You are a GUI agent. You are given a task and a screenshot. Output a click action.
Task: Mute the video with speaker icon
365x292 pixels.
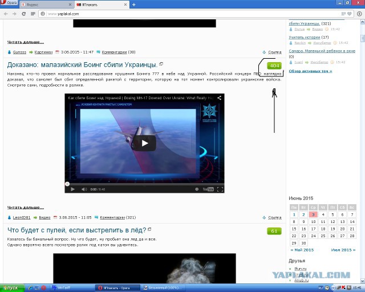tap(84, 189)
